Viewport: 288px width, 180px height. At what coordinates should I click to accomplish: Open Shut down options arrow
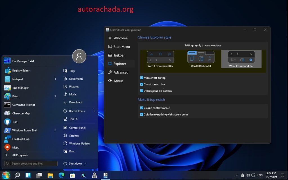(x=85, y=163)
